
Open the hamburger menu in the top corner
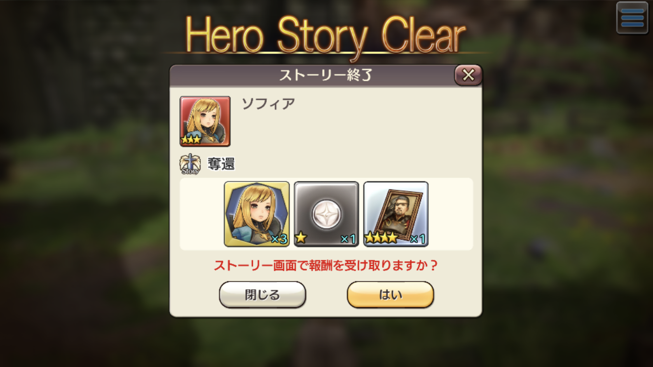point(632,18)
